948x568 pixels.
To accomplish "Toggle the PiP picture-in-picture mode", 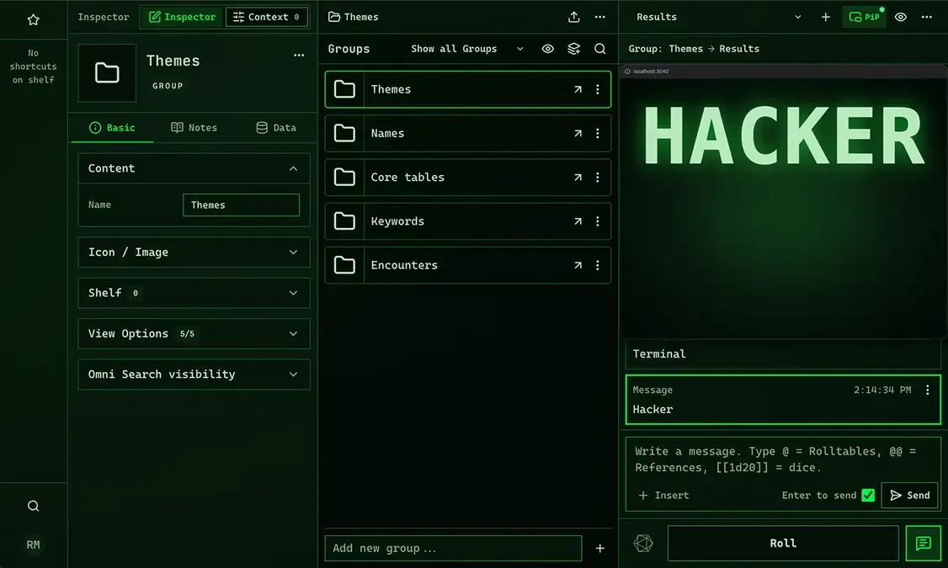I will pos(865,17).
